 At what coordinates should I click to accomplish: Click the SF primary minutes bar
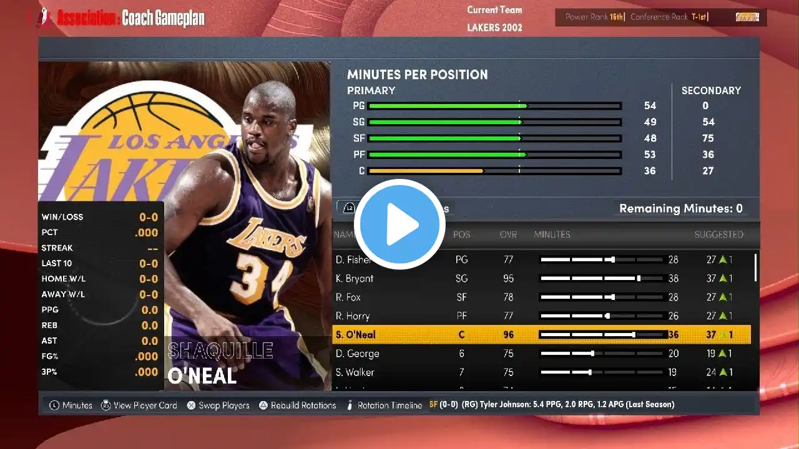(x=494, y=138)
